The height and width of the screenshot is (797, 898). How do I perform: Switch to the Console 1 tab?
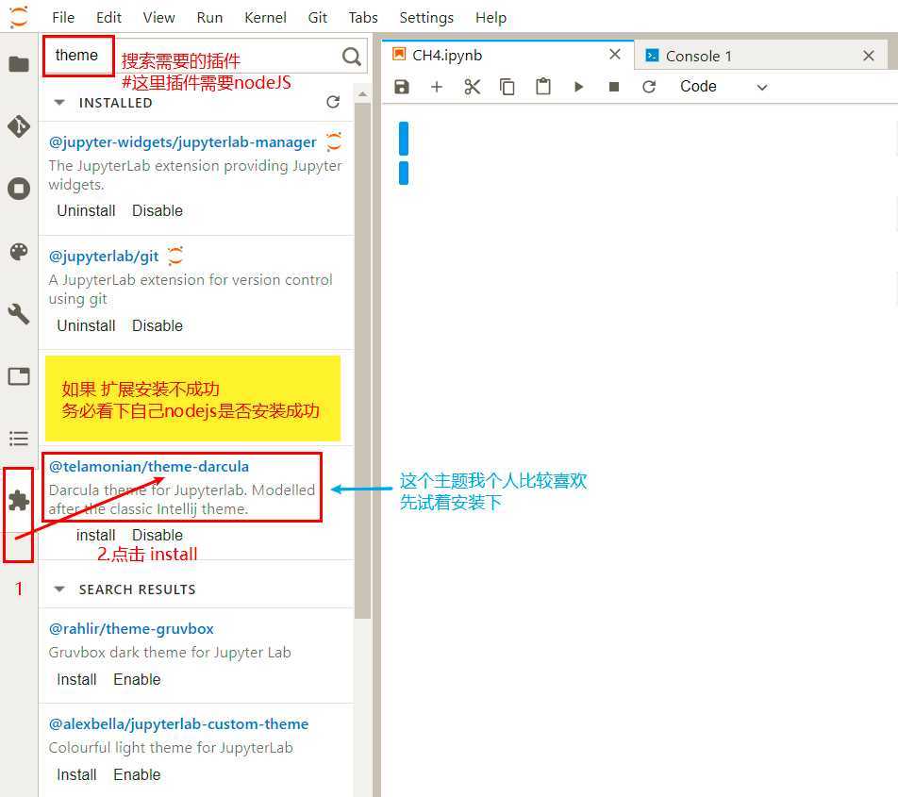(761, 56)
